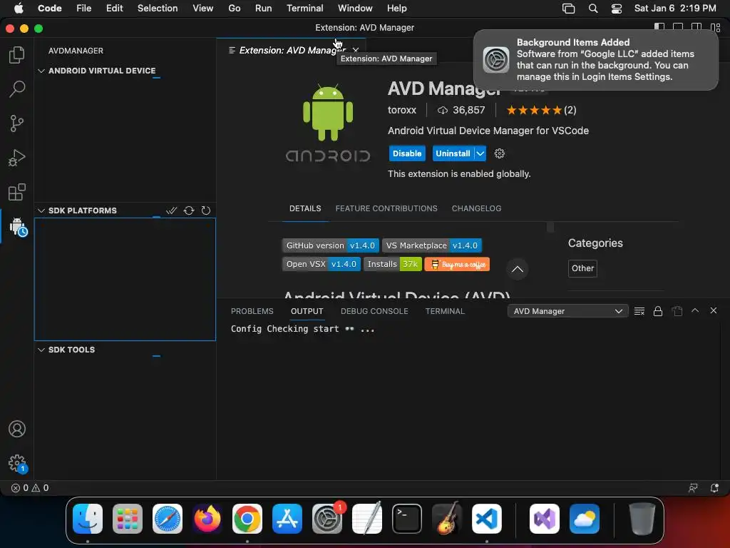Open the AVD Manager output channel dropdown
Image resolution: width=730 pixels, height=548 pixels.
pos(567,311)
